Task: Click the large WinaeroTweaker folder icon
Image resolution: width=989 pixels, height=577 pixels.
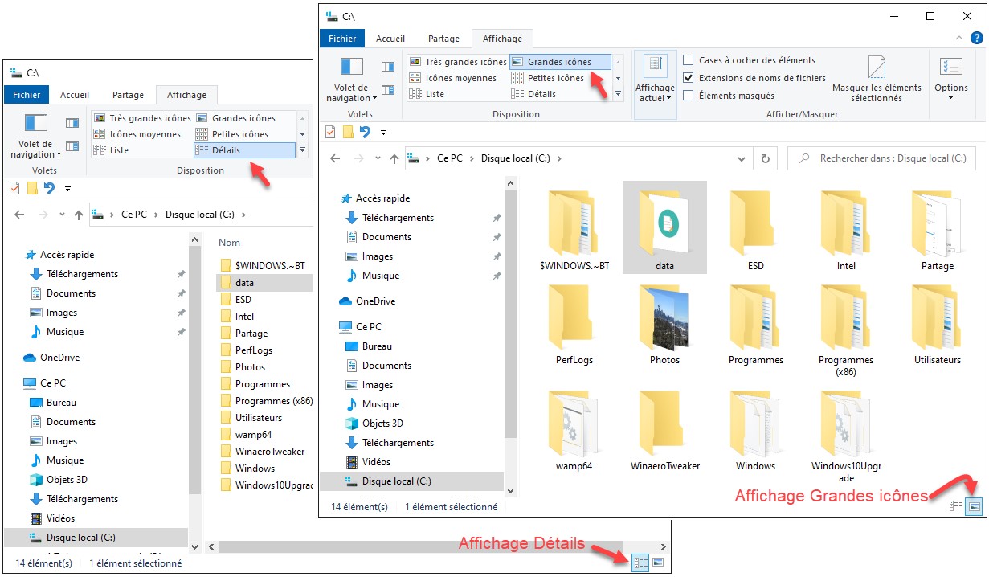Action: [x=664, y=426]
